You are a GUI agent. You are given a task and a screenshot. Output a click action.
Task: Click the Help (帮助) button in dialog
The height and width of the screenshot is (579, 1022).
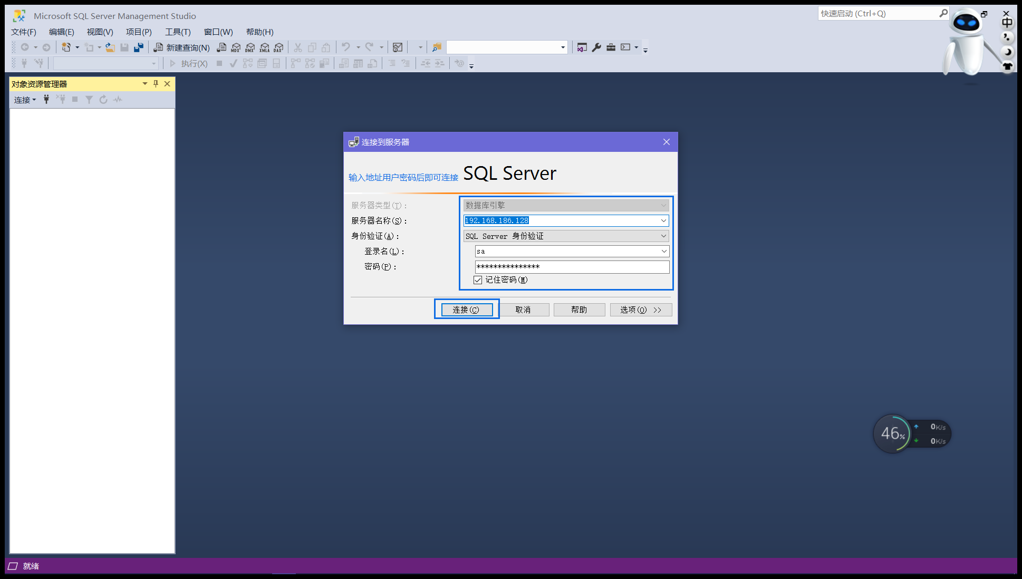[579, 310]
